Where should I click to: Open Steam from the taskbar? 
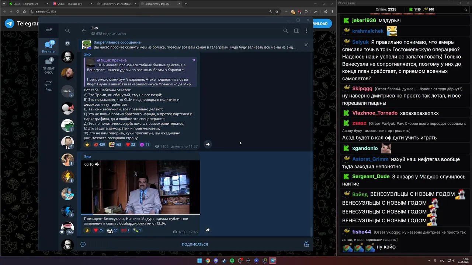224,261
